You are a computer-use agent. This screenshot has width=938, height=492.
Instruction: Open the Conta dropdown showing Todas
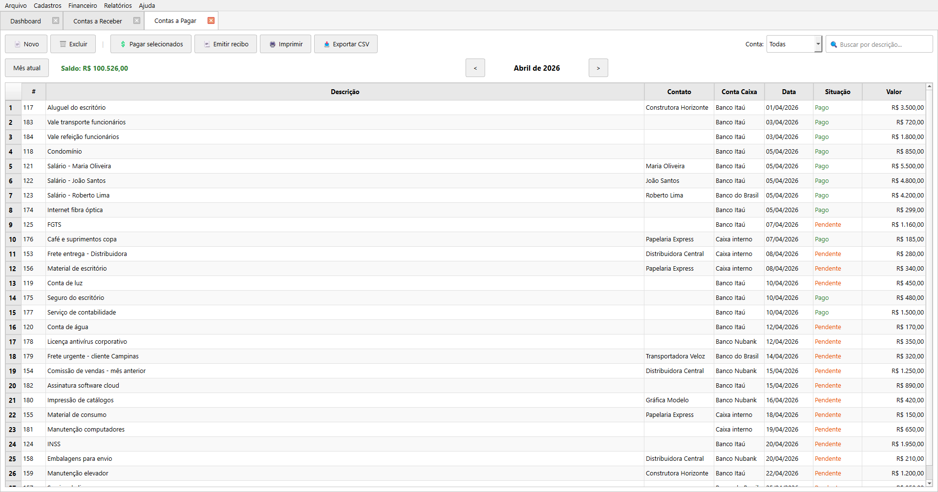[x=794, y=44]
